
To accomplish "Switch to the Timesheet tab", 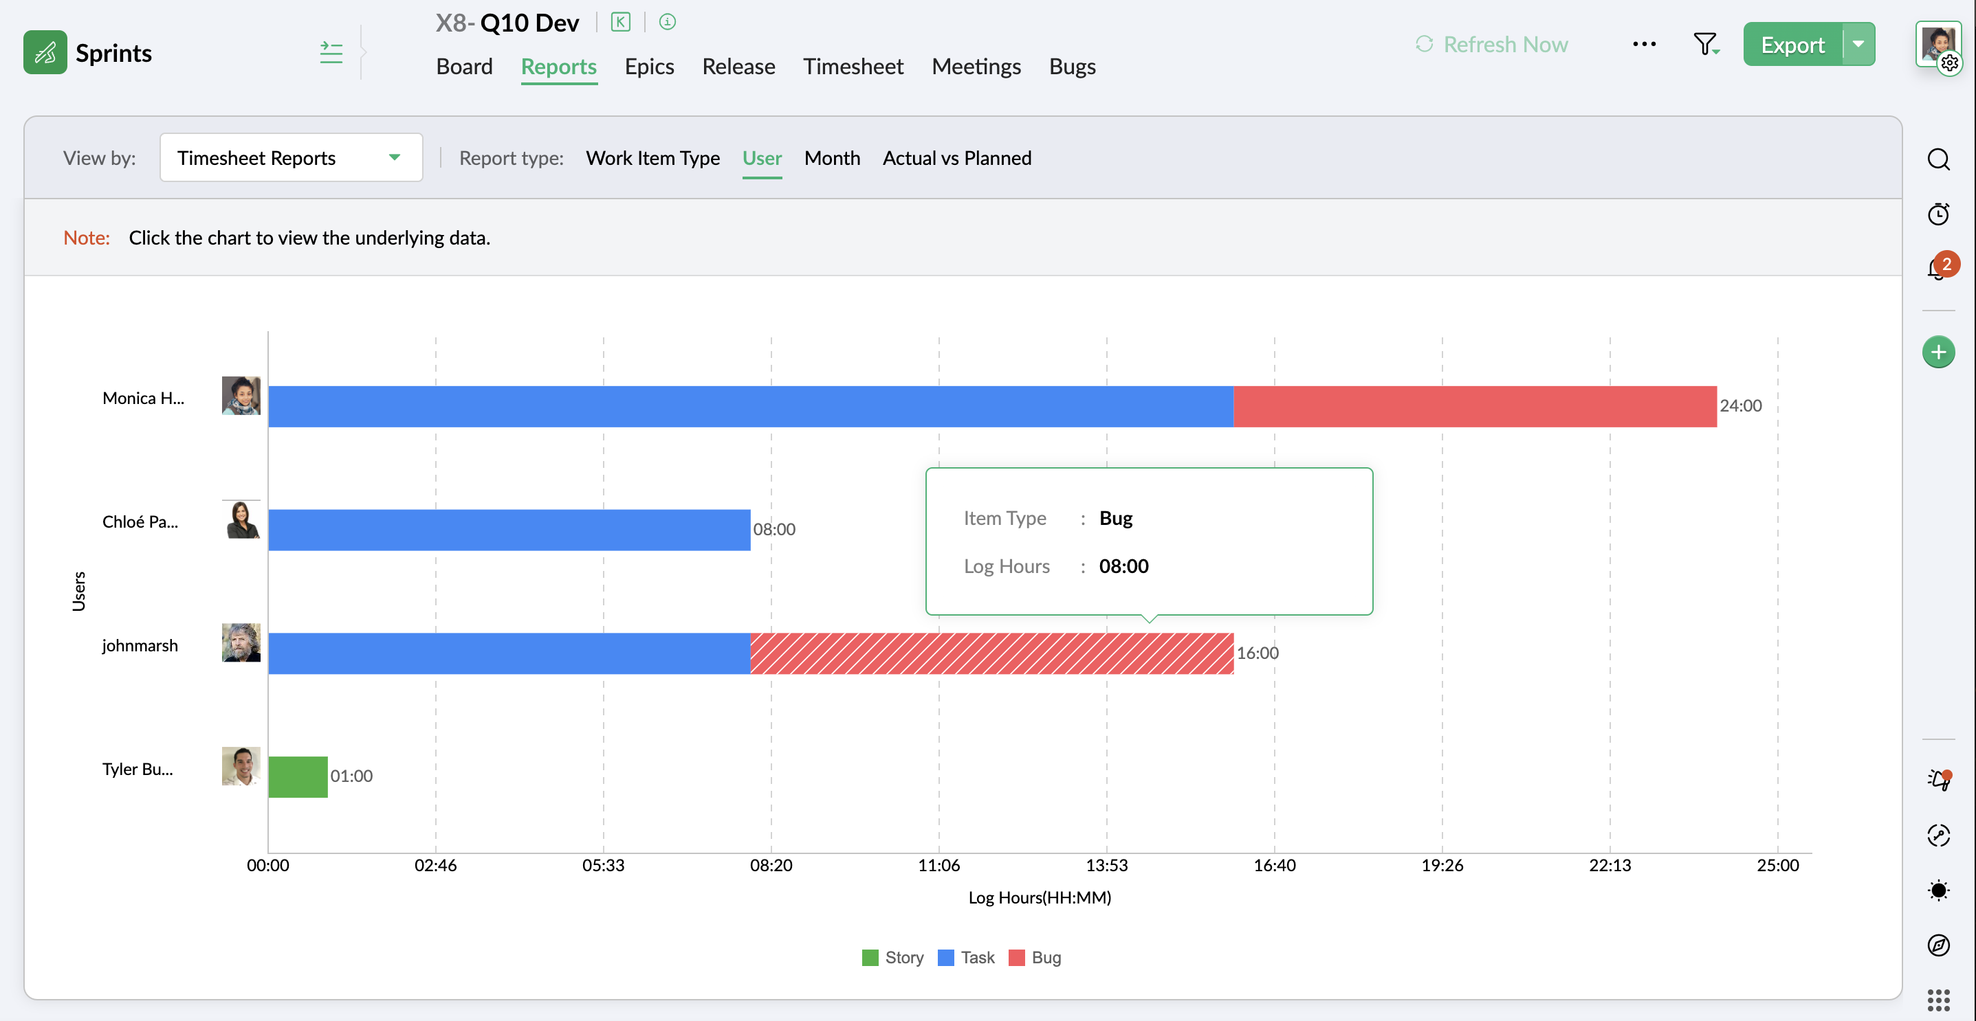I will (853, 67).
